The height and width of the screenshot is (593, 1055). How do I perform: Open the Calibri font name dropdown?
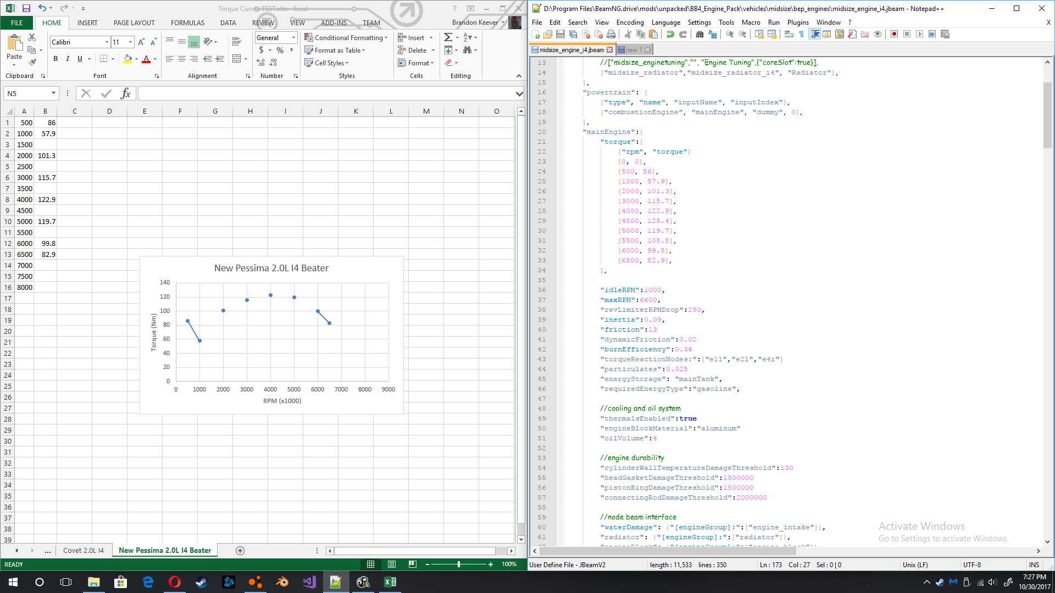[x=107, y=42]
